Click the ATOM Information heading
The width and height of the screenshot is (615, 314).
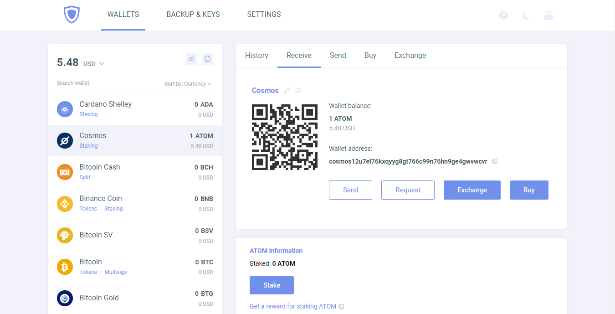(276, 251)
